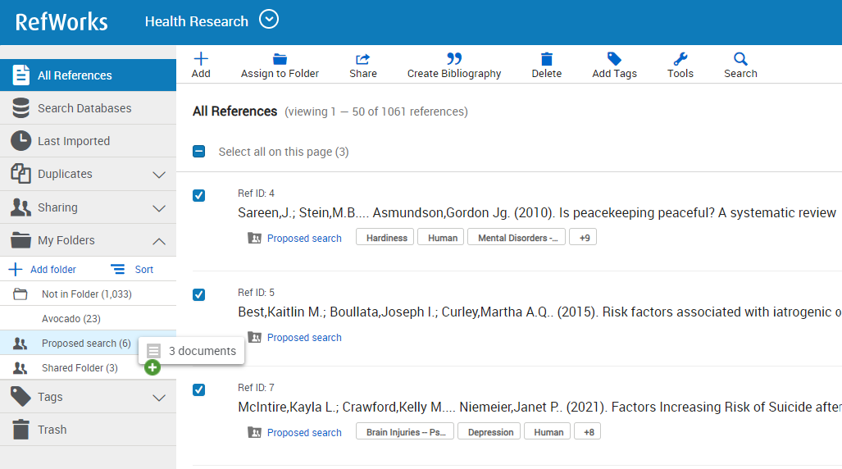Screen dimensions: 842x469
Task: Click the Brain Injuries tag
Action: [405, 432]
